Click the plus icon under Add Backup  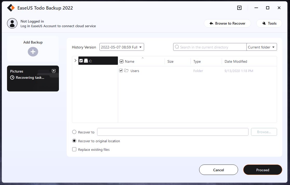tap(33, 52)
